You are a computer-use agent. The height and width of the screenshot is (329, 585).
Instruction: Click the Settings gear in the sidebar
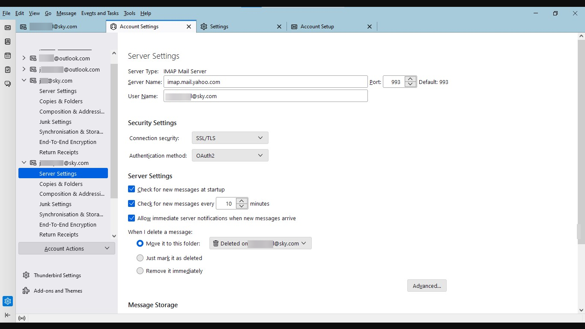(x=8, y=301)
